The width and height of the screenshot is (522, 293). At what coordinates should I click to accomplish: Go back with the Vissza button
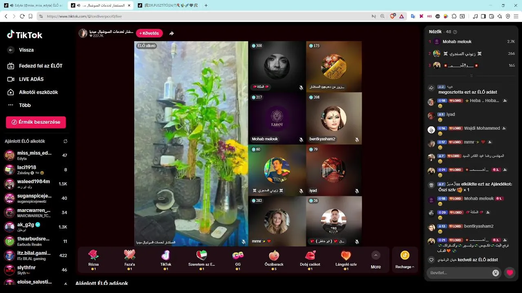coord(21,50)
